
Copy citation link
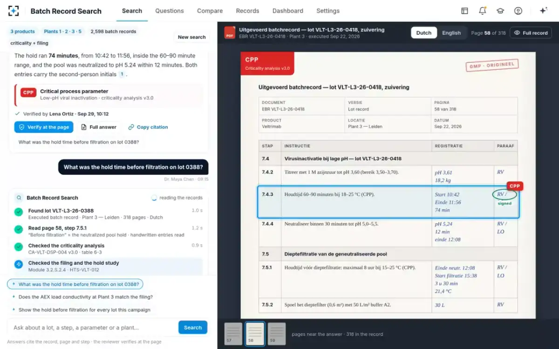(148, 127)
